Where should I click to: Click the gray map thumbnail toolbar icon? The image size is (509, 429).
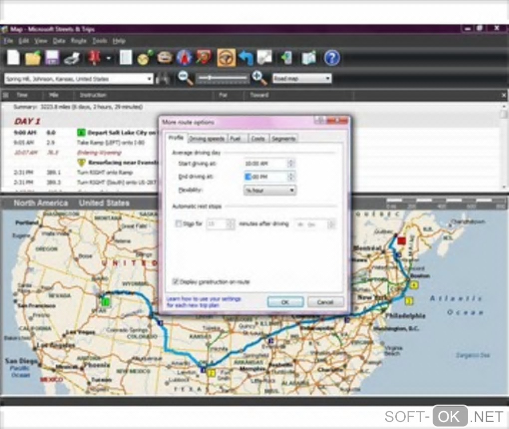click(x=264, y=57)
